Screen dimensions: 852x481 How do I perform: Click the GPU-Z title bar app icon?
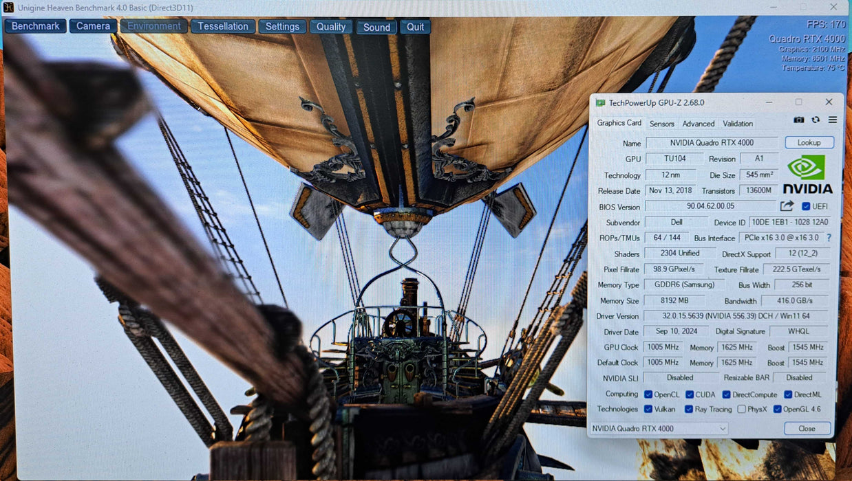(x=600, y=102)
